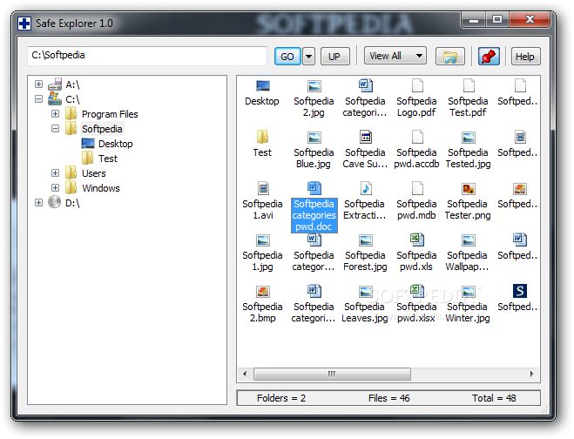Image resolution: width=574 pixels, height=439 pixels.
Task: Select the blue S application icon
Action: click(x=520, y=292)
